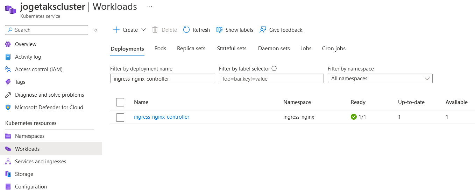Click the Refresh icon in the toolbar
Screen dimensions: 475x193
point(186,30)
